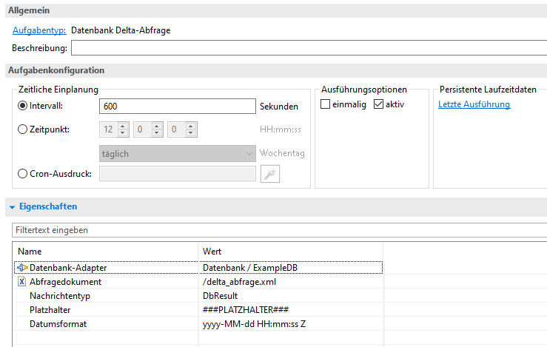Image resolution: width=547 pixels, height=347 pixels.
Task: Open the täglich Wochentag dropdown
Action: [177, 153]
